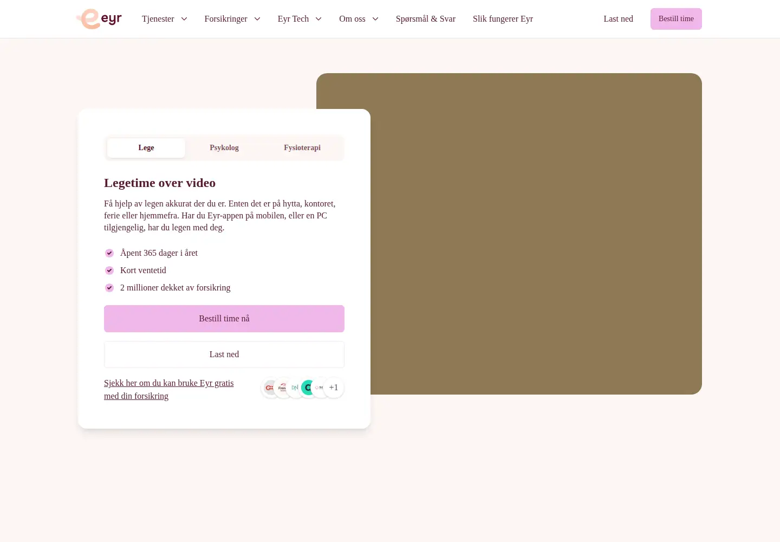Open Spørsmål & Svar page

(x=426, y=19)
